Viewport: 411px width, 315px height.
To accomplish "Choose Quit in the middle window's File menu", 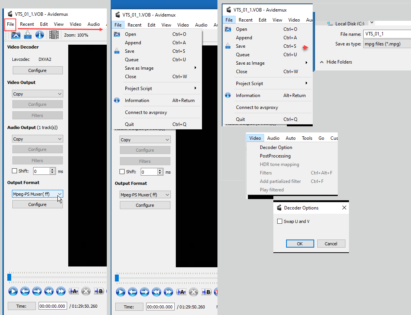I will [157, 124].
